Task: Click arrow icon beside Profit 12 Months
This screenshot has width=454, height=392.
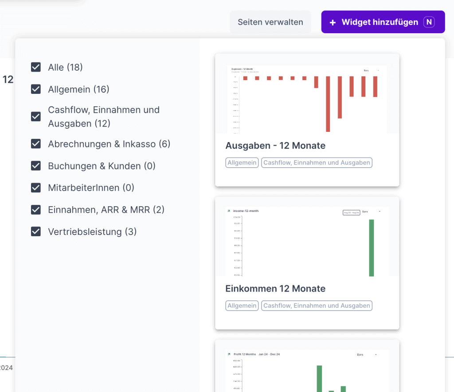Action: [229, 354]
